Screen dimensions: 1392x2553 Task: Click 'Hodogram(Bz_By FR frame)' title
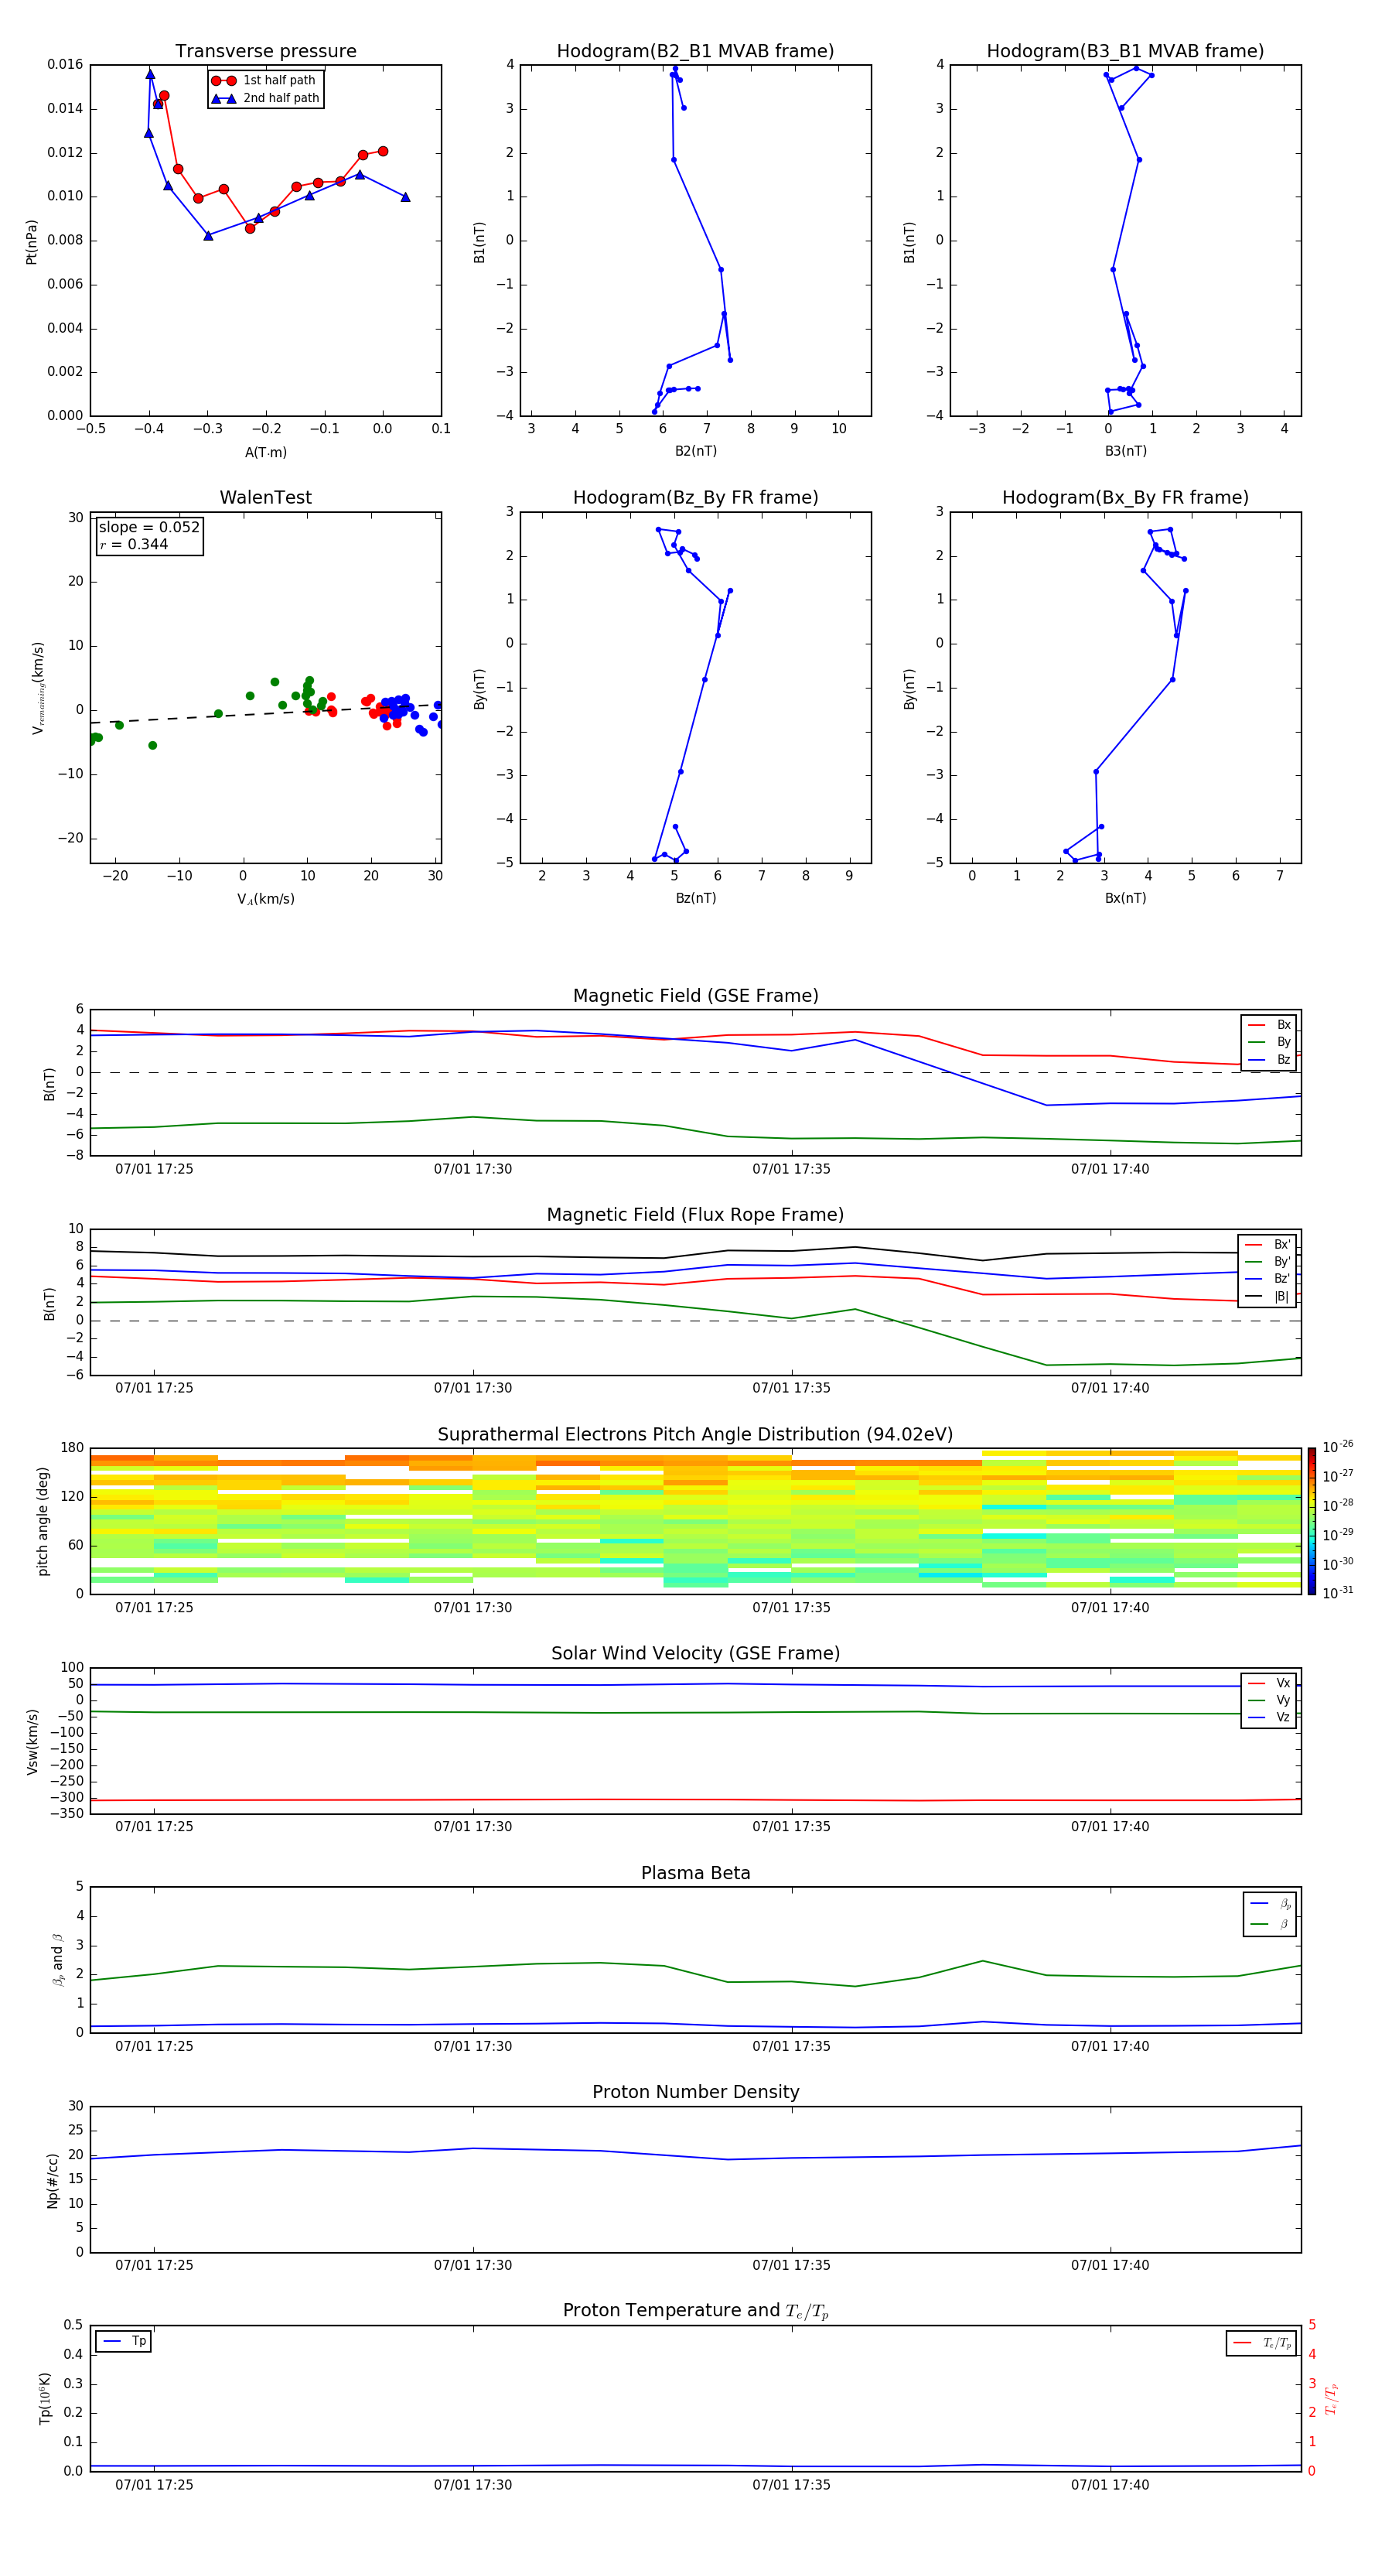point(695,497)
